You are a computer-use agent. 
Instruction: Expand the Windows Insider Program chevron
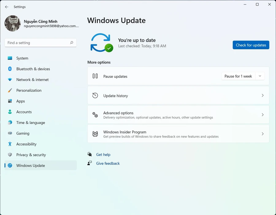point(263,134)
